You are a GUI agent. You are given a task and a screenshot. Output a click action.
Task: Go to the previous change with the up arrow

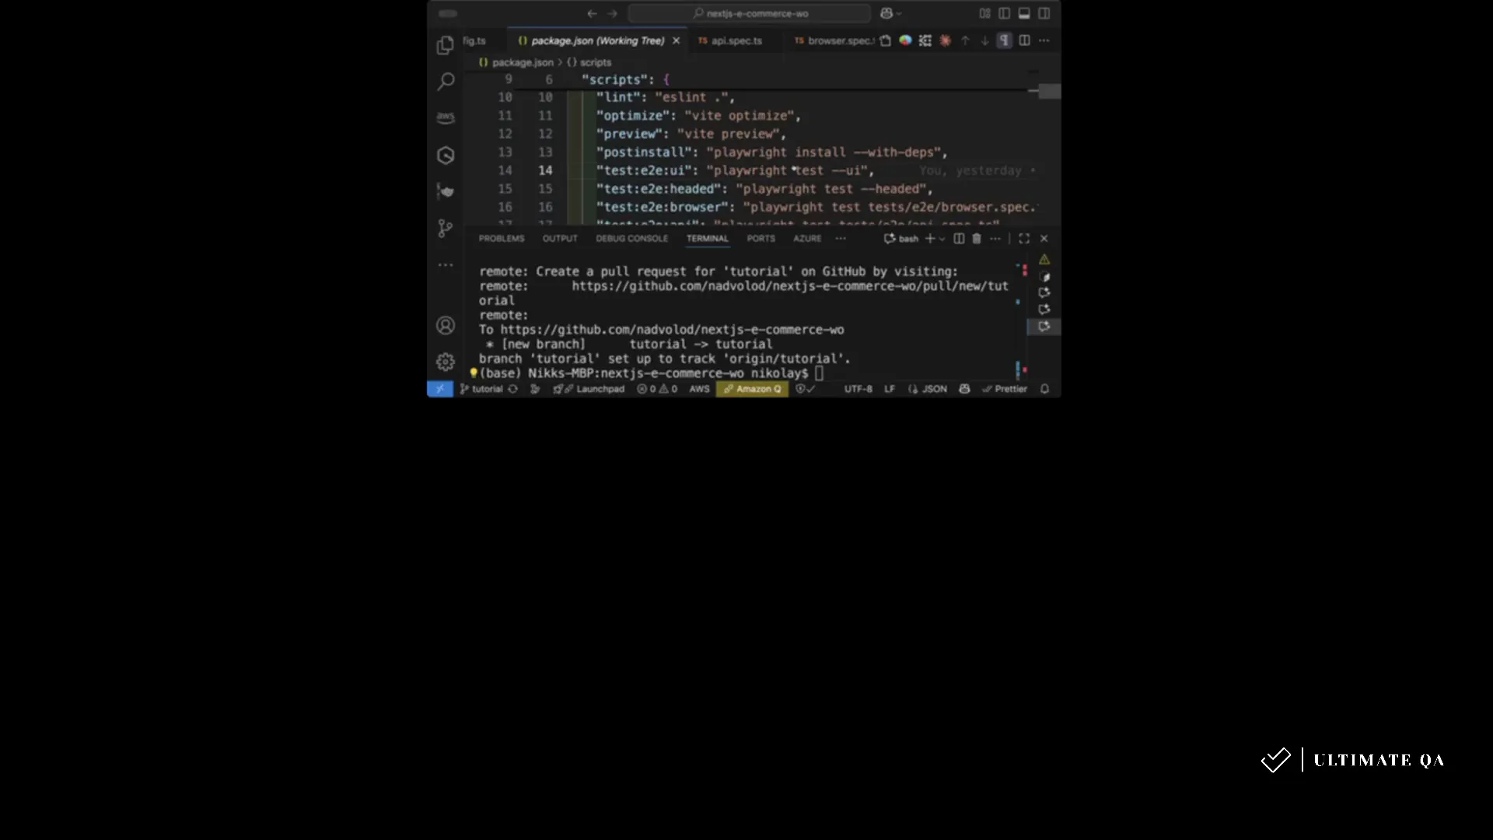click(x=965, y=40)
